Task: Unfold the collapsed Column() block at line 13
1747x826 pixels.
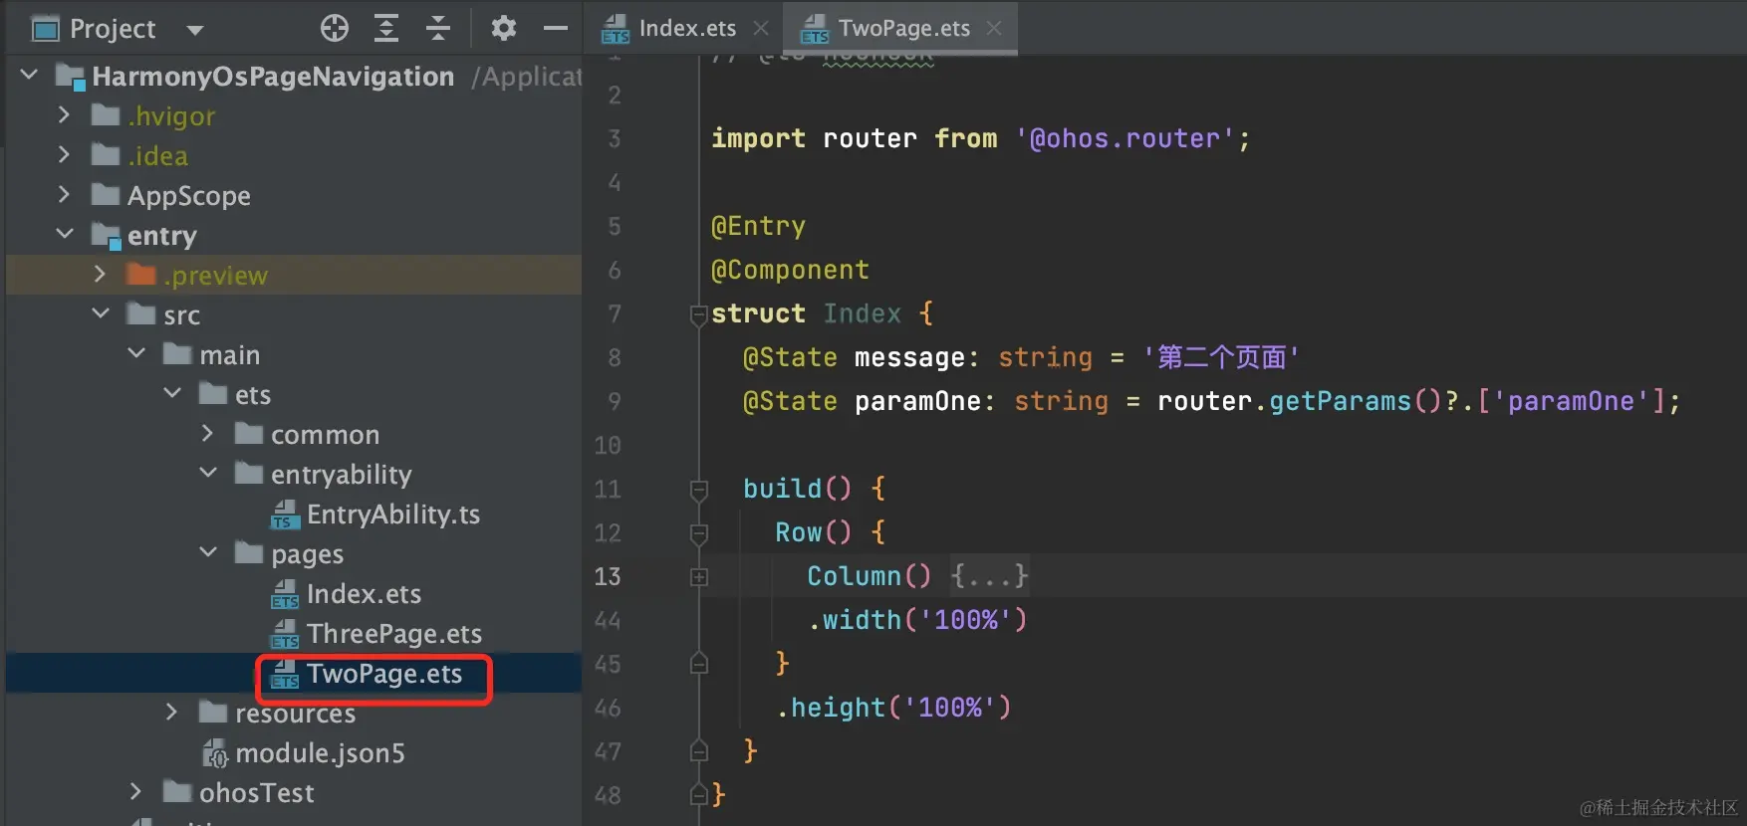Action: click(699, 577)
